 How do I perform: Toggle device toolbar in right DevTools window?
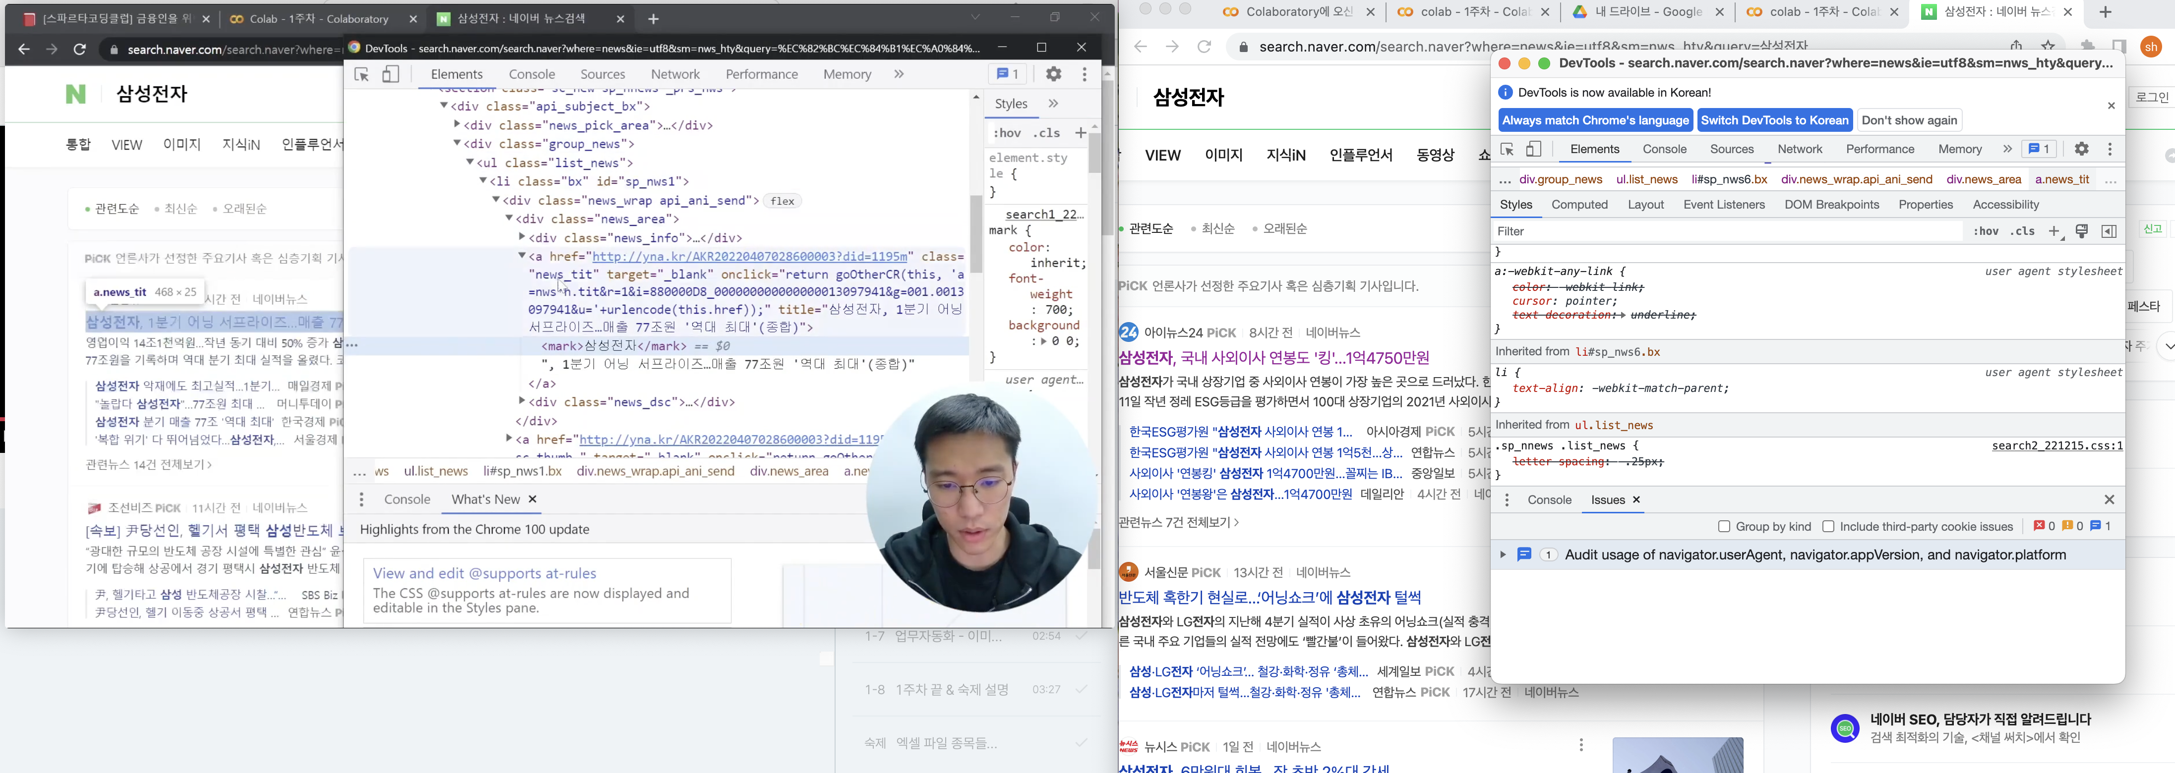pyautogui.click(x=1534, y=149)
